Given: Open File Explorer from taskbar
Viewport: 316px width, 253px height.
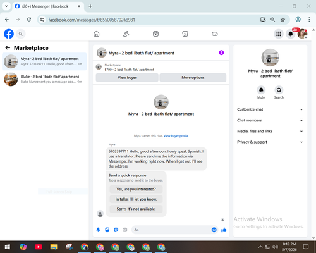Looking at the screenshot, I should (x=54, y=247).
